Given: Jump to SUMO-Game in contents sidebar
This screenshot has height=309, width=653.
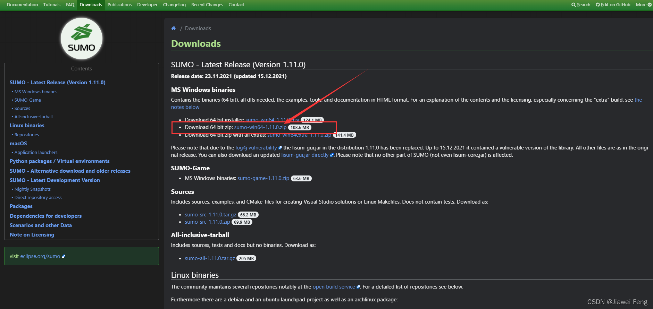Looking at the screenshot, I should 28,100.
